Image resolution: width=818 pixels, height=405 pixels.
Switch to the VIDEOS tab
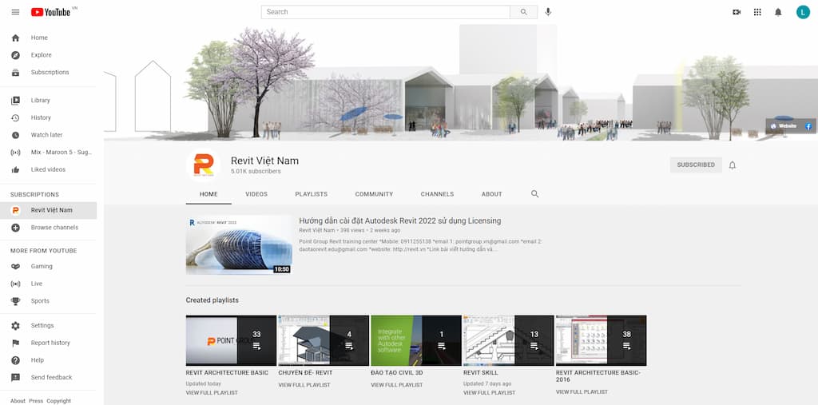click(256, 194)
